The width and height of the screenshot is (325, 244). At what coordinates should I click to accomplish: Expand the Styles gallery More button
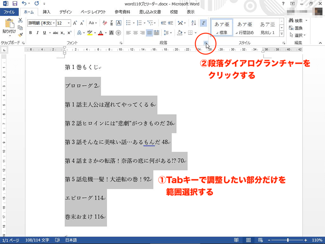(282, 33)
